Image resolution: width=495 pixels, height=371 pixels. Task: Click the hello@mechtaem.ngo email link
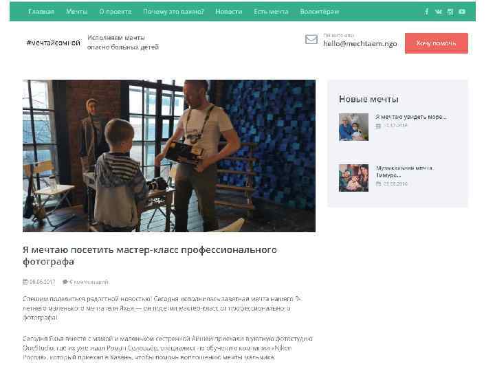point(360,44)
